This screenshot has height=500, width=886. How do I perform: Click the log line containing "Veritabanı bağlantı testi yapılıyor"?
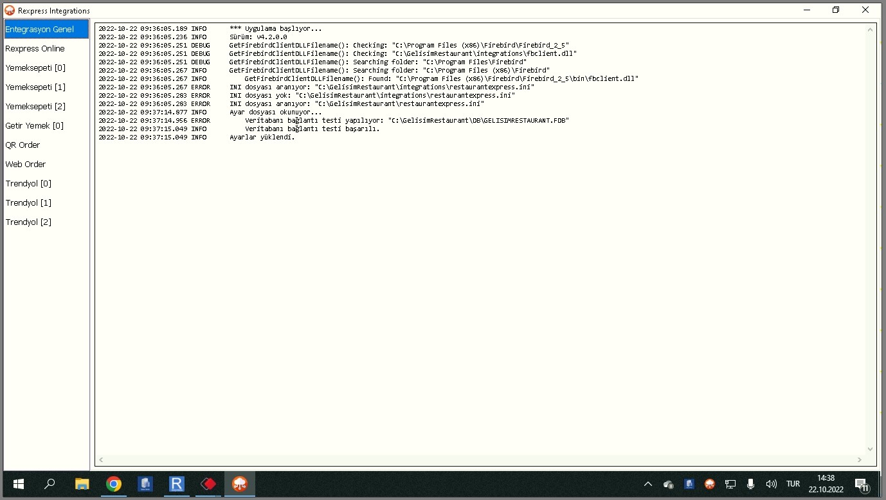tap(407, 120)
